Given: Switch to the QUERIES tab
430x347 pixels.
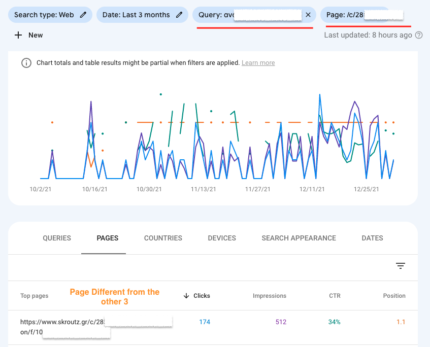Looking at the screenshot, I should point(57,238).
